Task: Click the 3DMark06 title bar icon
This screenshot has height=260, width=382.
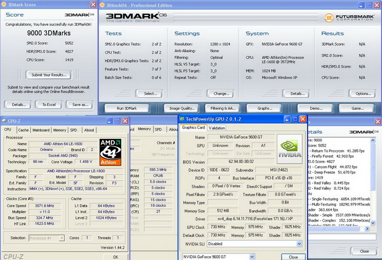Action: (102, 5)
